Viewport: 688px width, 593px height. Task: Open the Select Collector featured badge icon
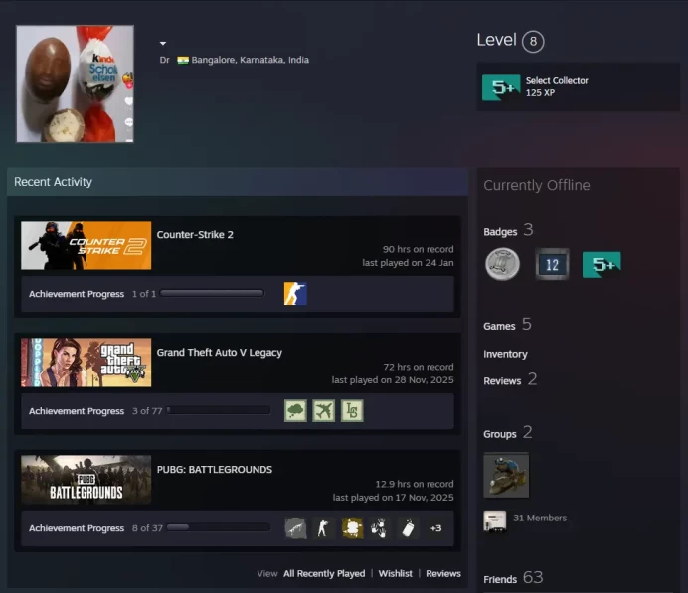[501, 87]
